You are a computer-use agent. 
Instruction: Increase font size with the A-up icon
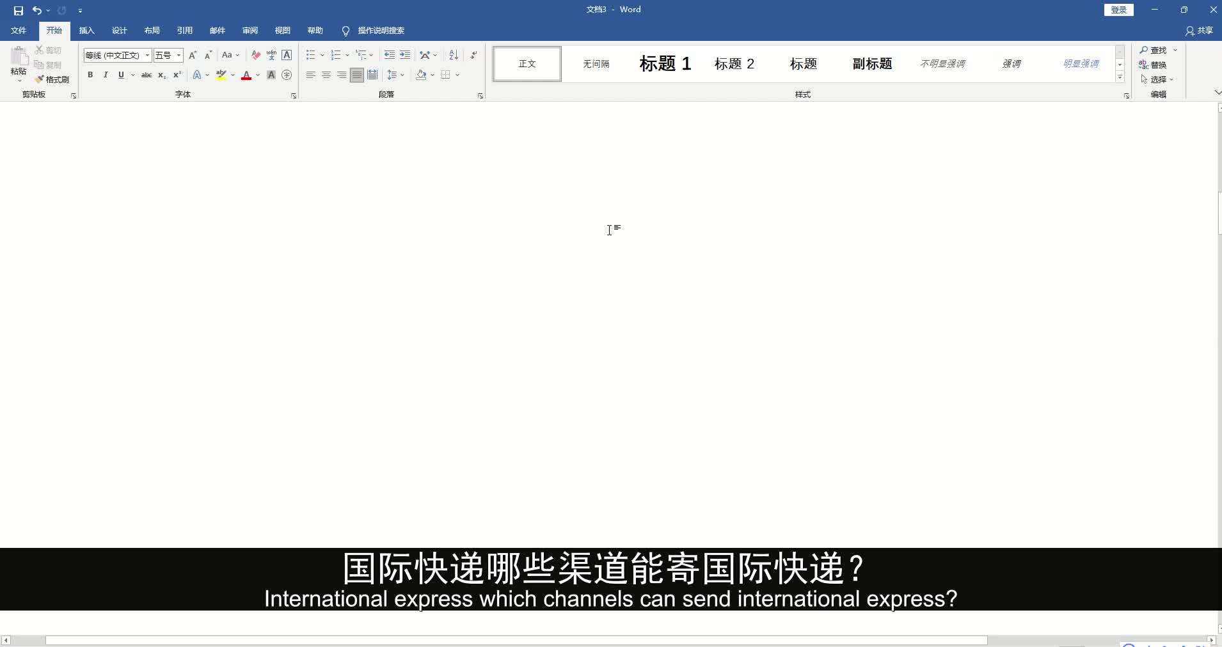(193, 55)
